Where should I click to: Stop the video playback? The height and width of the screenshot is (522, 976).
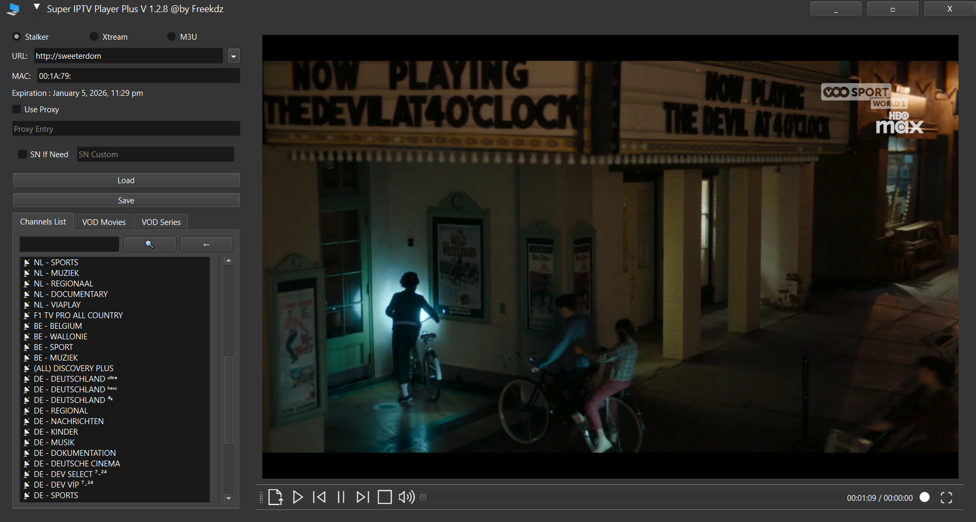tap(385, 497)
